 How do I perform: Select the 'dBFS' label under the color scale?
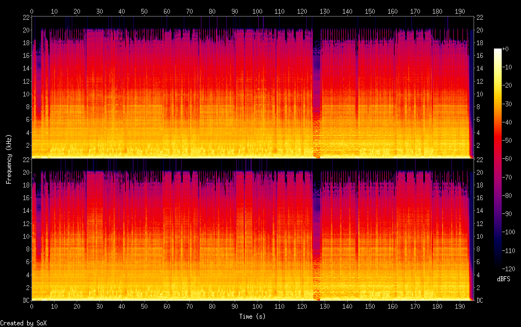point(503,279)
